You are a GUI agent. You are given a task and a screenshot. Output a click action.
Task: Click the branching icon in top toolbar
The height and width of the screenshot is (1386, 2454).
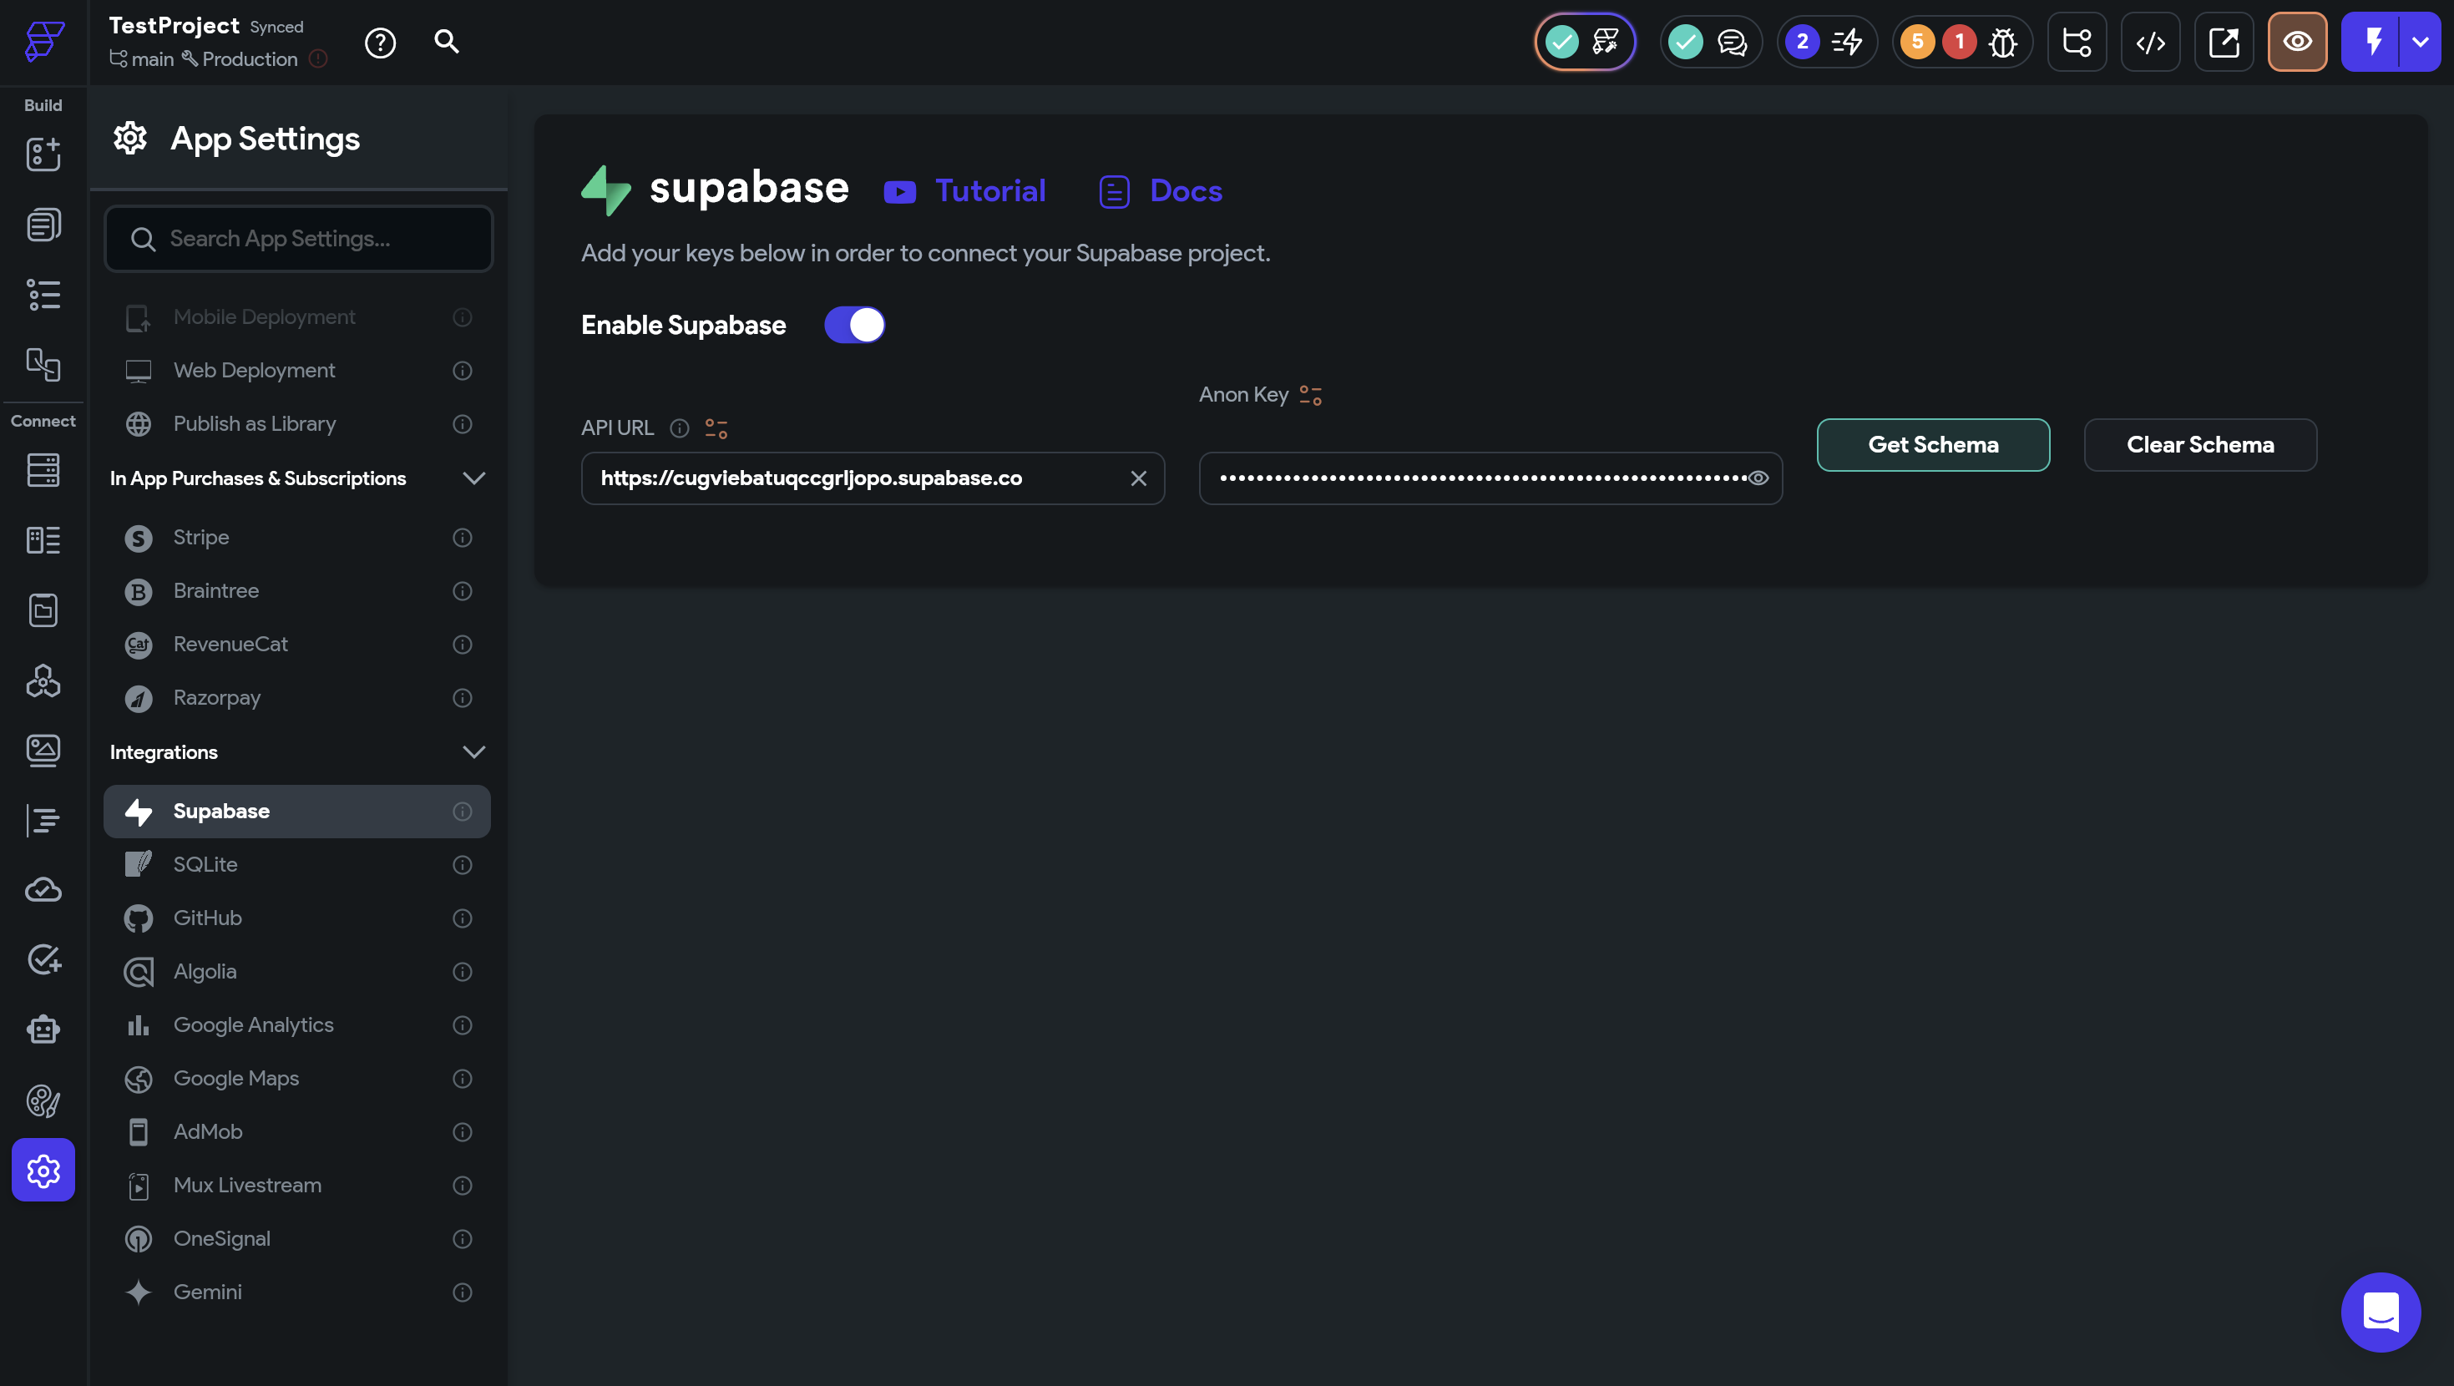[2076, 42]
